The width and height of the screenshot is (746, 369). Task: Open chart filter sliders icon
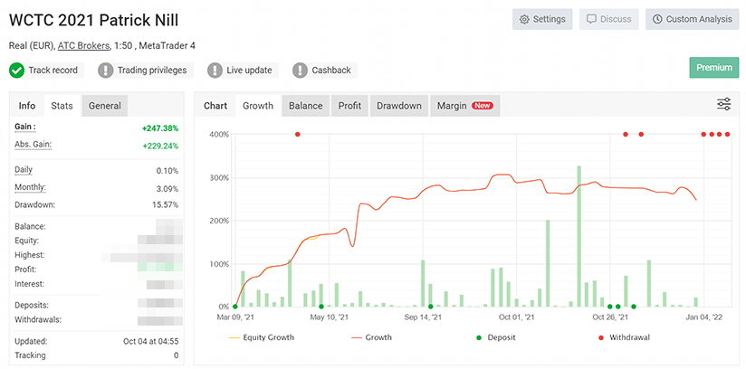(723, 105)
